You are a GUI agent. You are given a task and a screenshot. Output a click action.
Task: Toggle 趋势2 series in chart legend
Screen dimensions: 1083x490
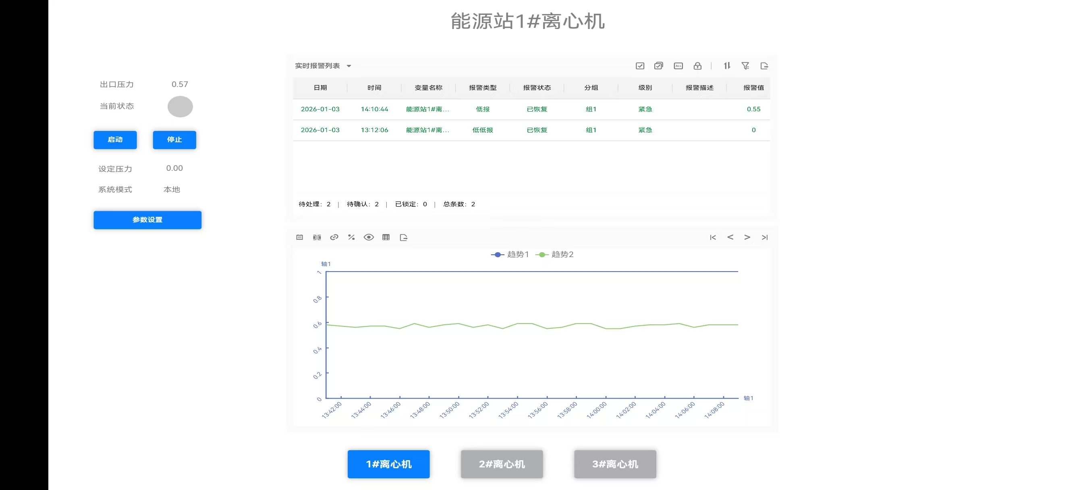554,254
